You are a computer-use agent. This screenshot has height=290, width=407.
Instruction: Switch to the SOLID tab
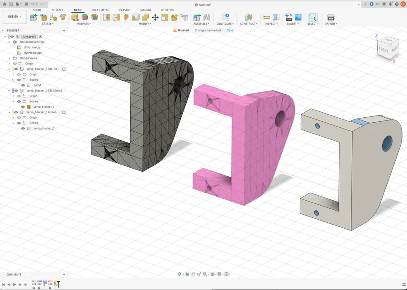tap(37, 10)
